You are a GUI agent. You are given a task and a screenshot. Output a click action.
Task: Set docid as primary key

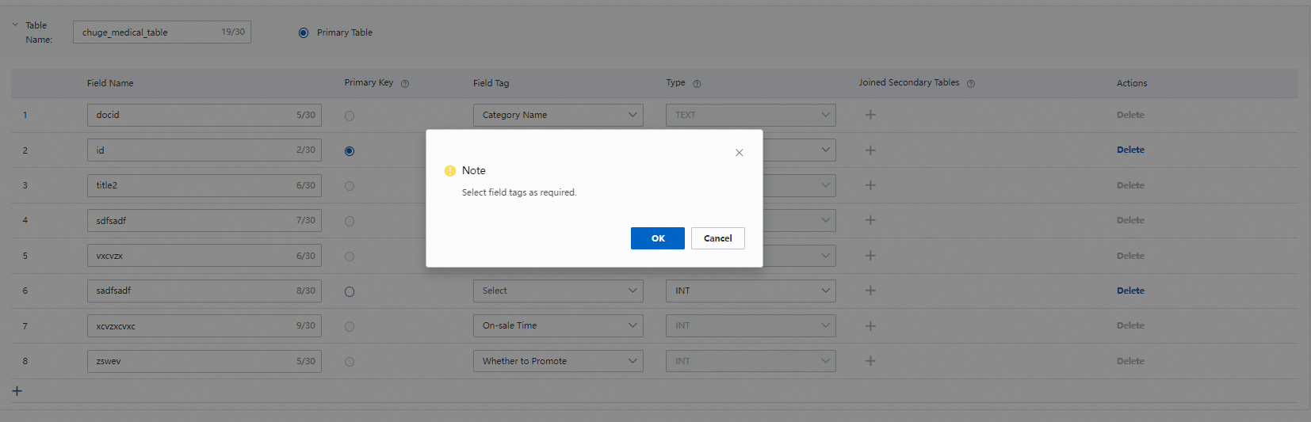(x=350, y=116)
